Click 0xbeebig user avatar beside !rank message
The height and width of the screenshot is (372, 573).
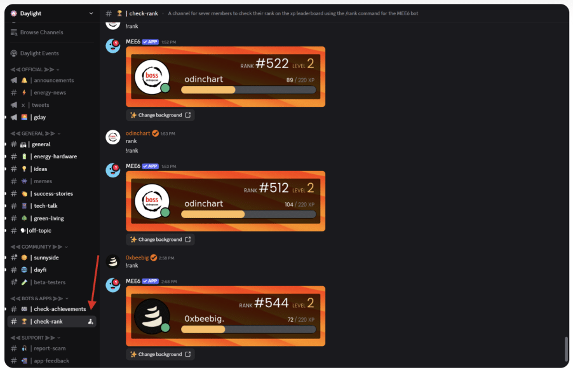tap(113, 261)
